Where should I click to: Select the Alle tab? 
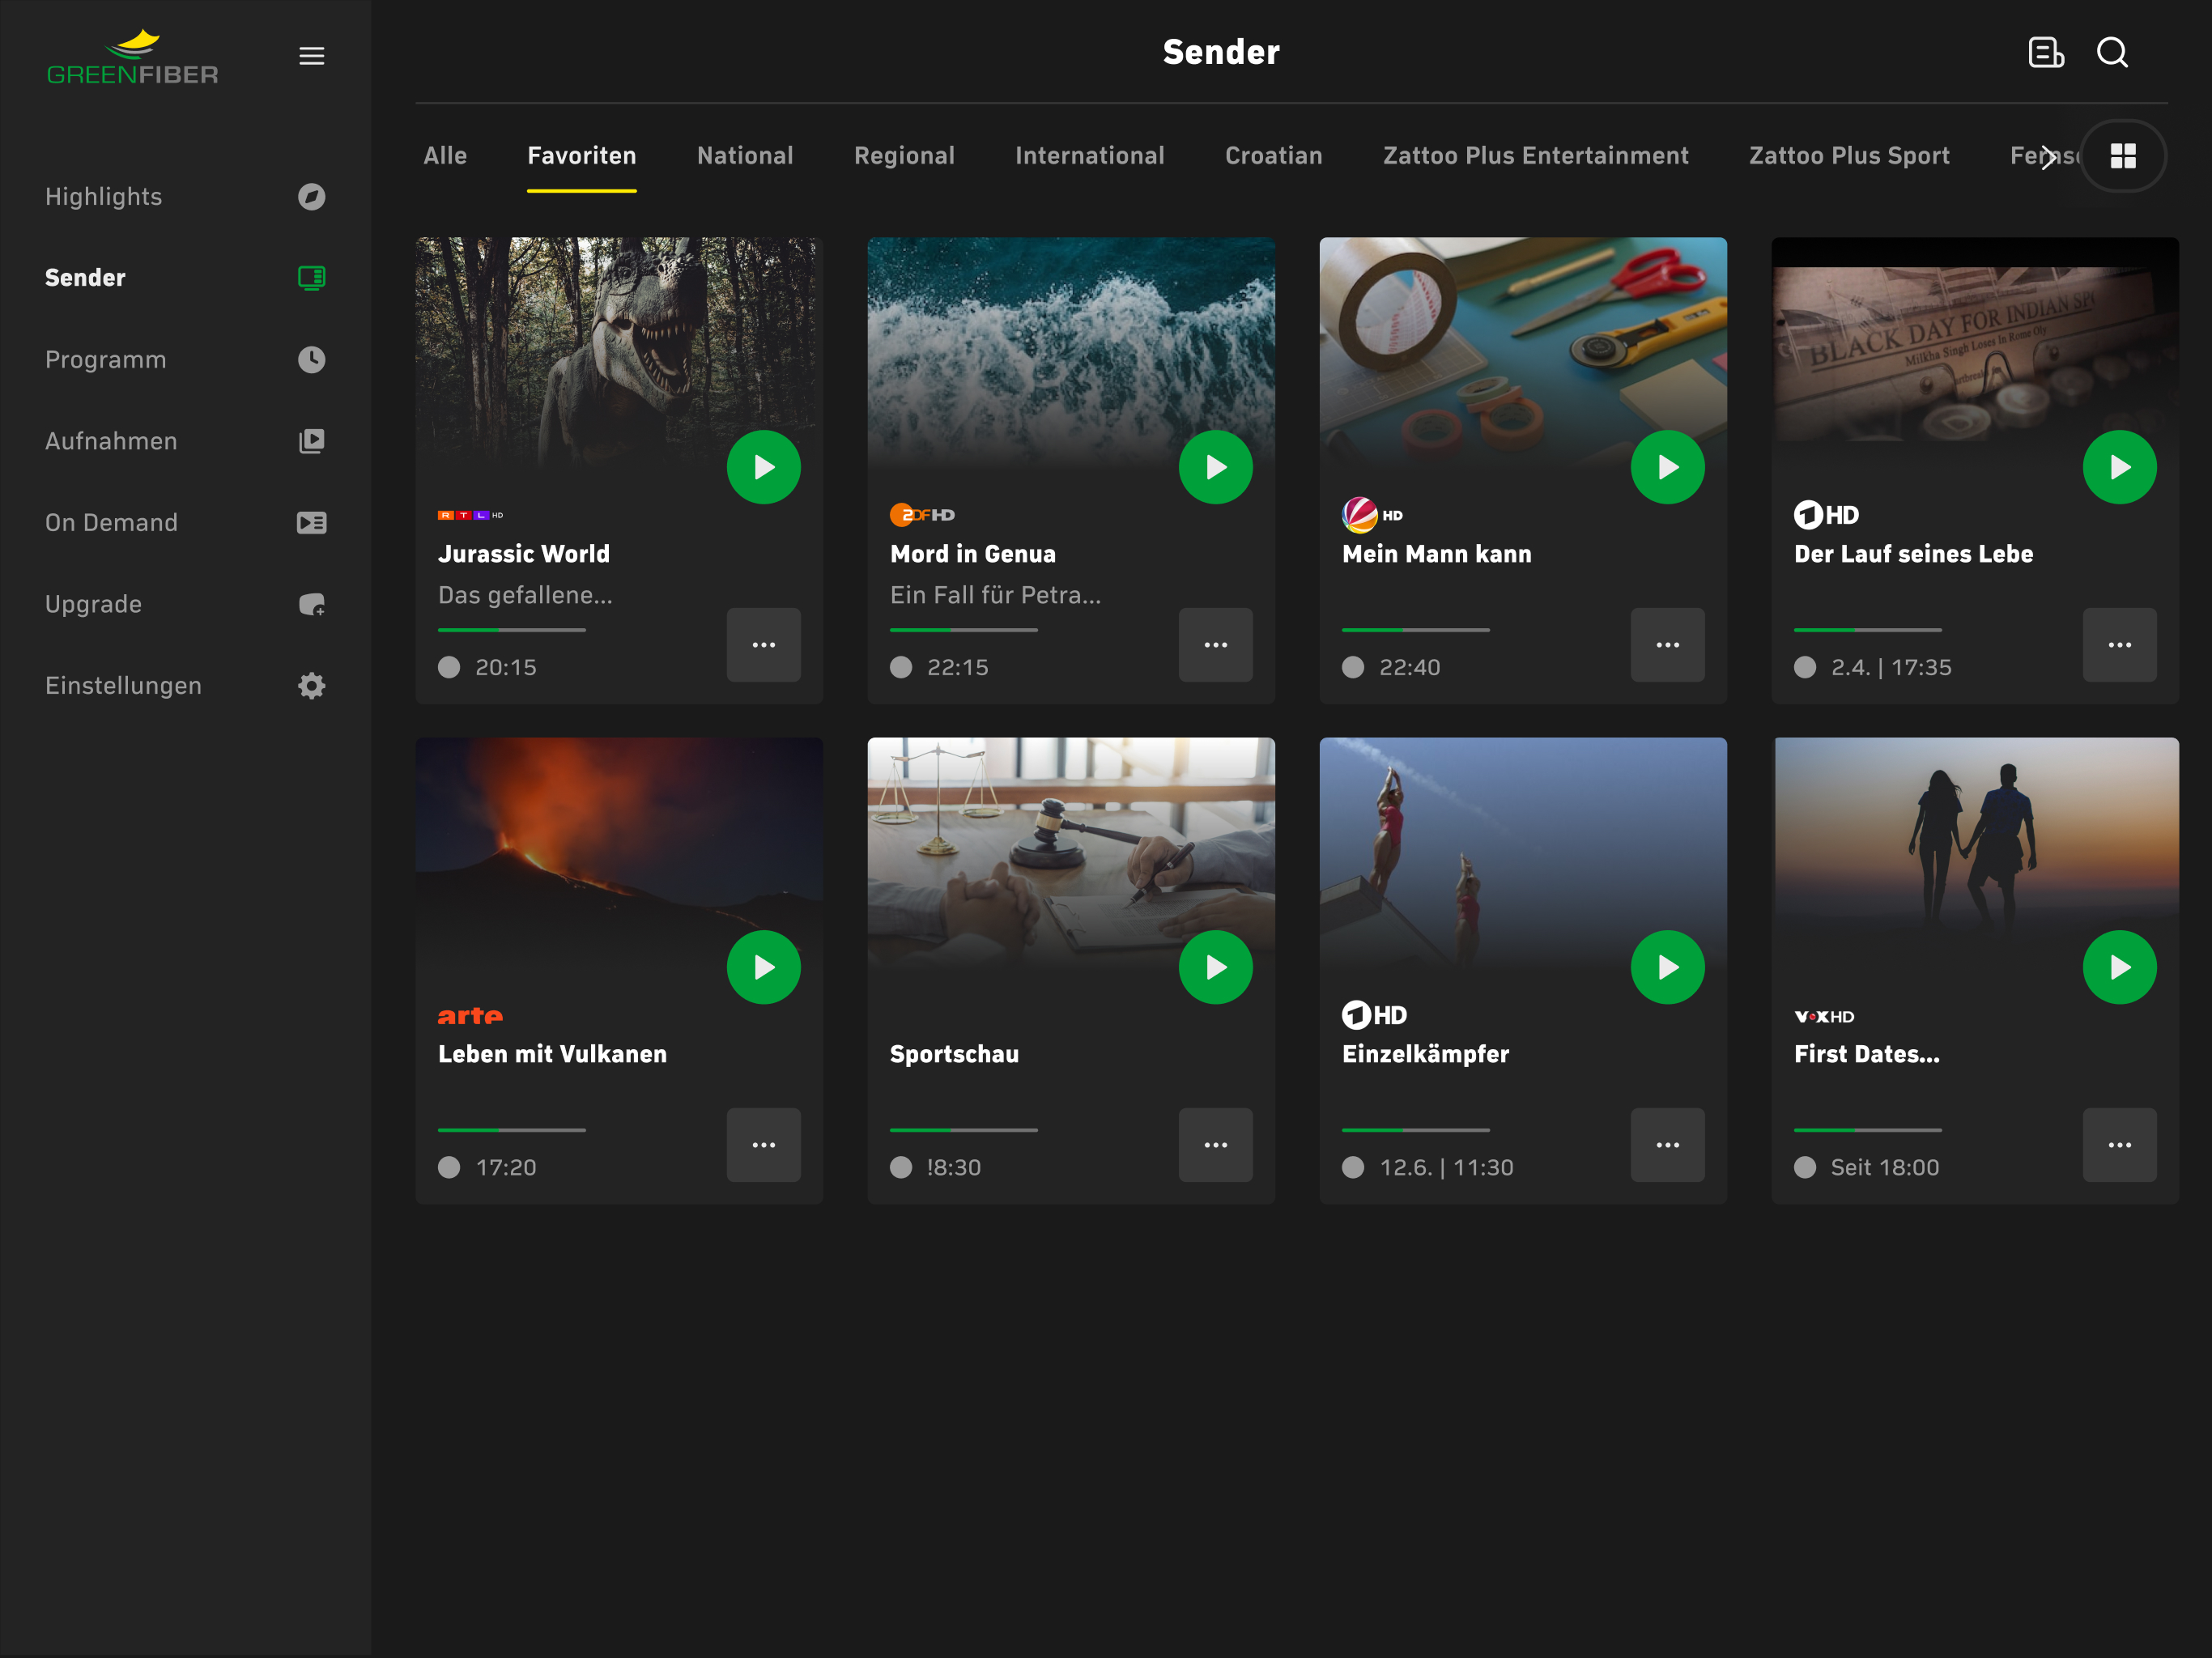(445, 156)
